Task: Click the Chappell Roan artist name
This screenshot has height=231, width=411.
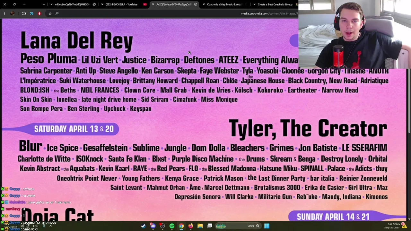Action: (200, 81)
